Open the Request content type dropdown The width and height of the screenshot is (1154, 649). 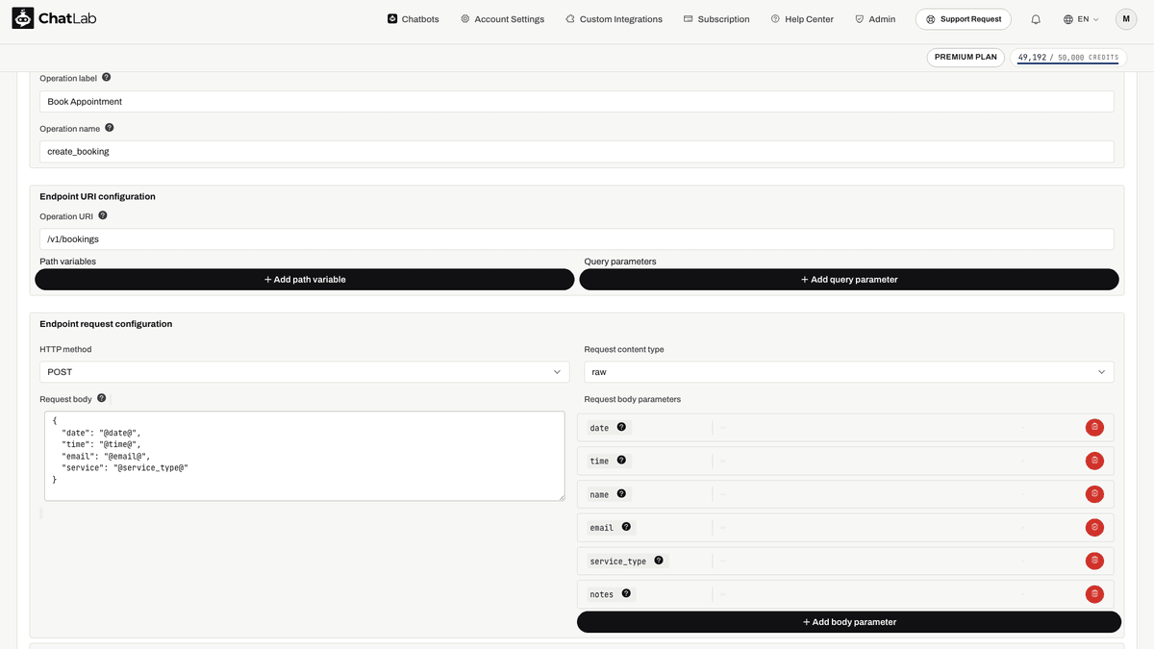click(x=849, y=372)
